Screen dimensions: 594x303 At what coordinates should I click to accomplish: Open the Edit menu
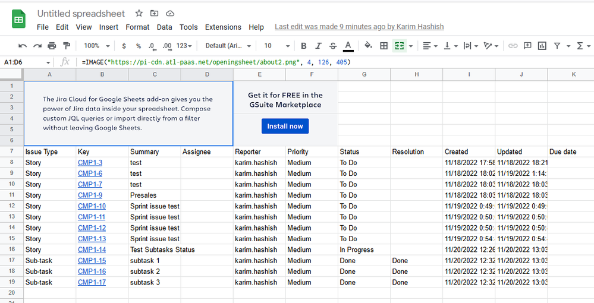coord(62,27)
